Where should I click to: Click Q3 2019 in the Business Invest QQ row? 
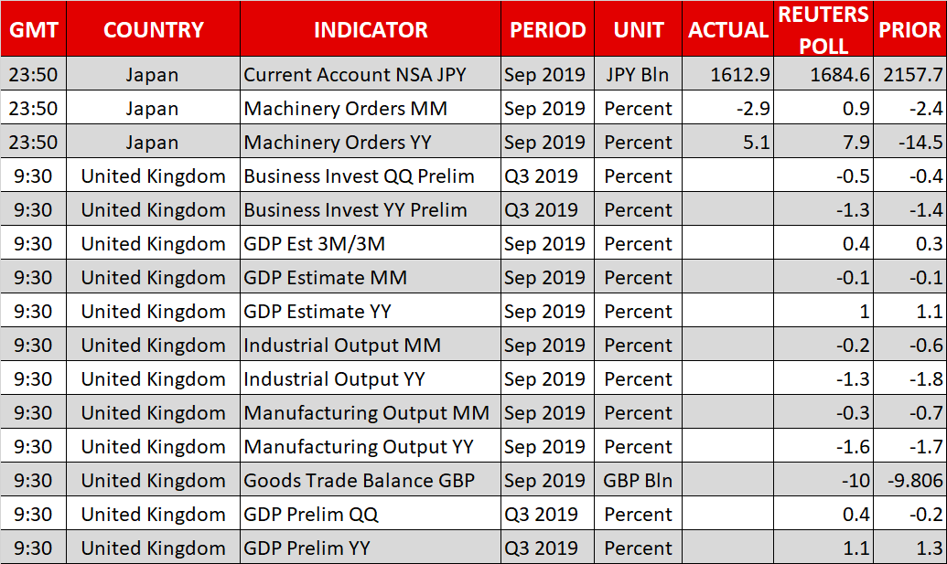tap(541, 176)
